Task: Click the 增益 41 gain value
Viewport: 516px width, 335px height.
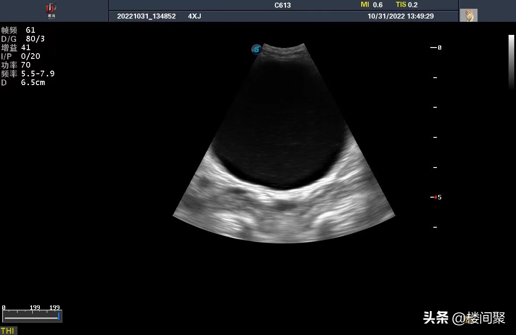Action: (16, 48)
